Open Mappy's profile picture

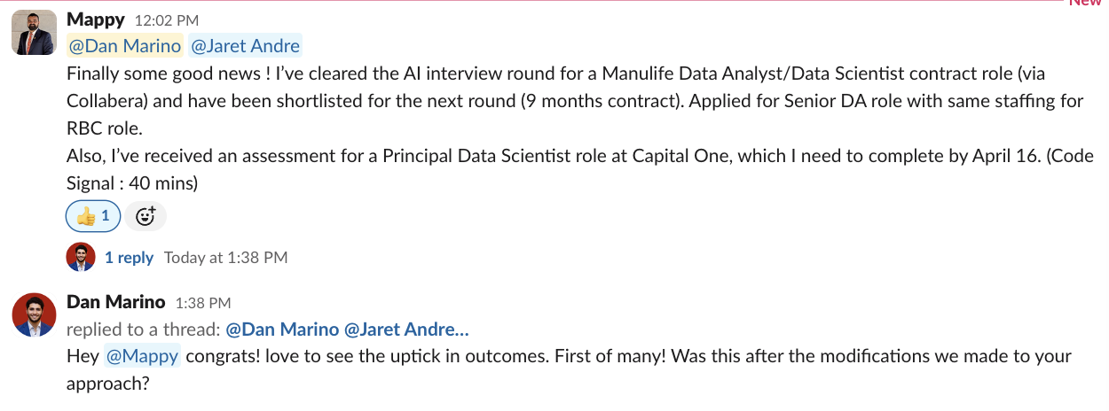tap(35, 34)
